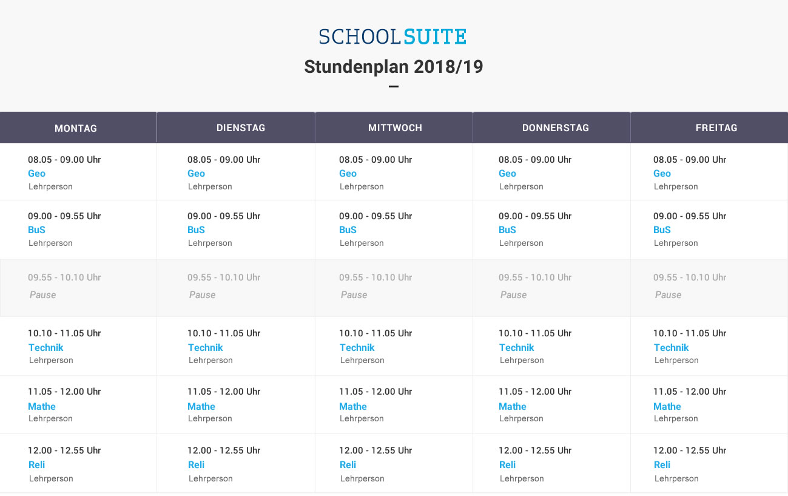Select the Mittwoch column header
788x496 pixels.
[395, 128]
